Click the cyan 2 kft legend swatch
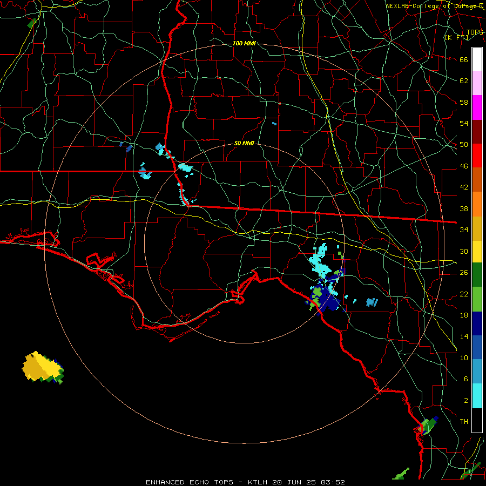This screenshot has width=486, height=486. tap(477, 396)
